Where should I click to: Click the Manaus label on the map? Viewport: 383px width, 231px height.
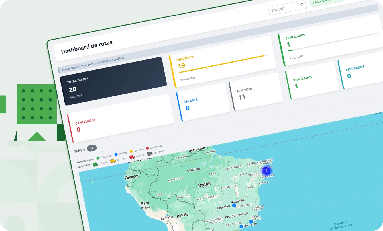click(195, 170)
